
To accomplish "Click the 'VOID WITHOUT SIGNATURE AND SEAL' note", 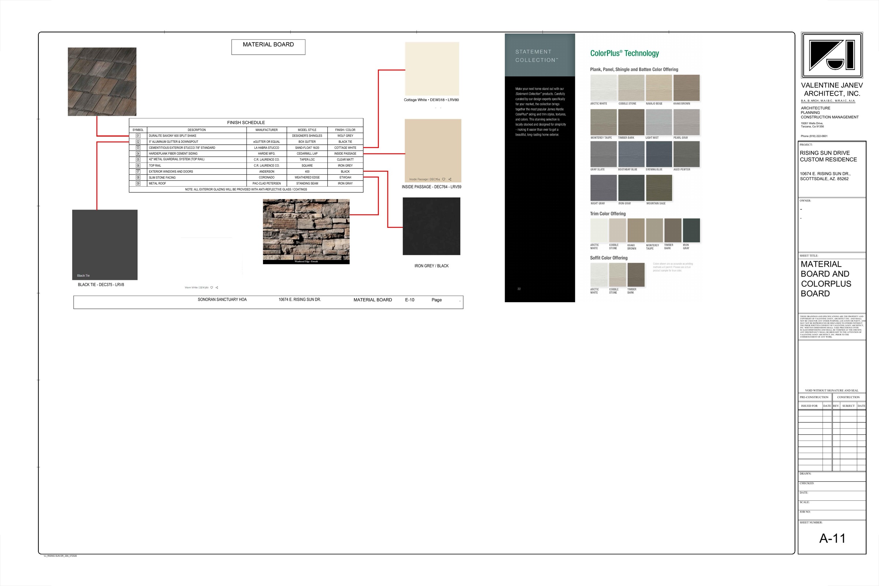I will coord(831,390).
